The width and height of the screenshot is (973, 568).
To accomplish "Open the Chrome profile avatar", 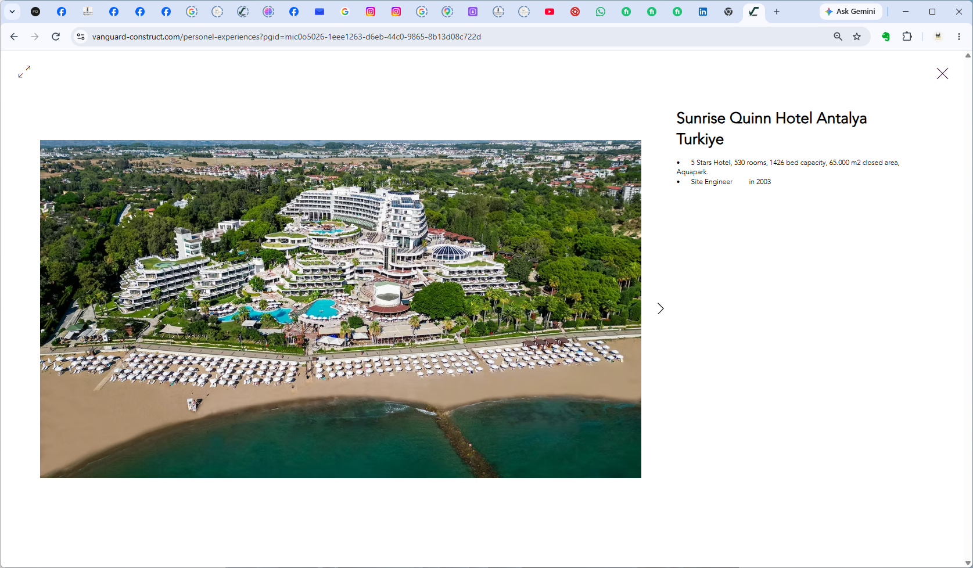I will pos(938,37).
